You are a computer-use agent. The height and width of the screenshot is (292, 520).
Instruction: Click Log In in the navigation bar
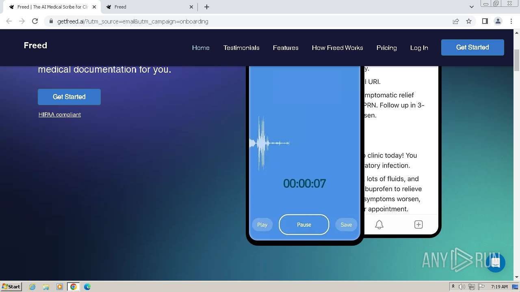point(419,48)
